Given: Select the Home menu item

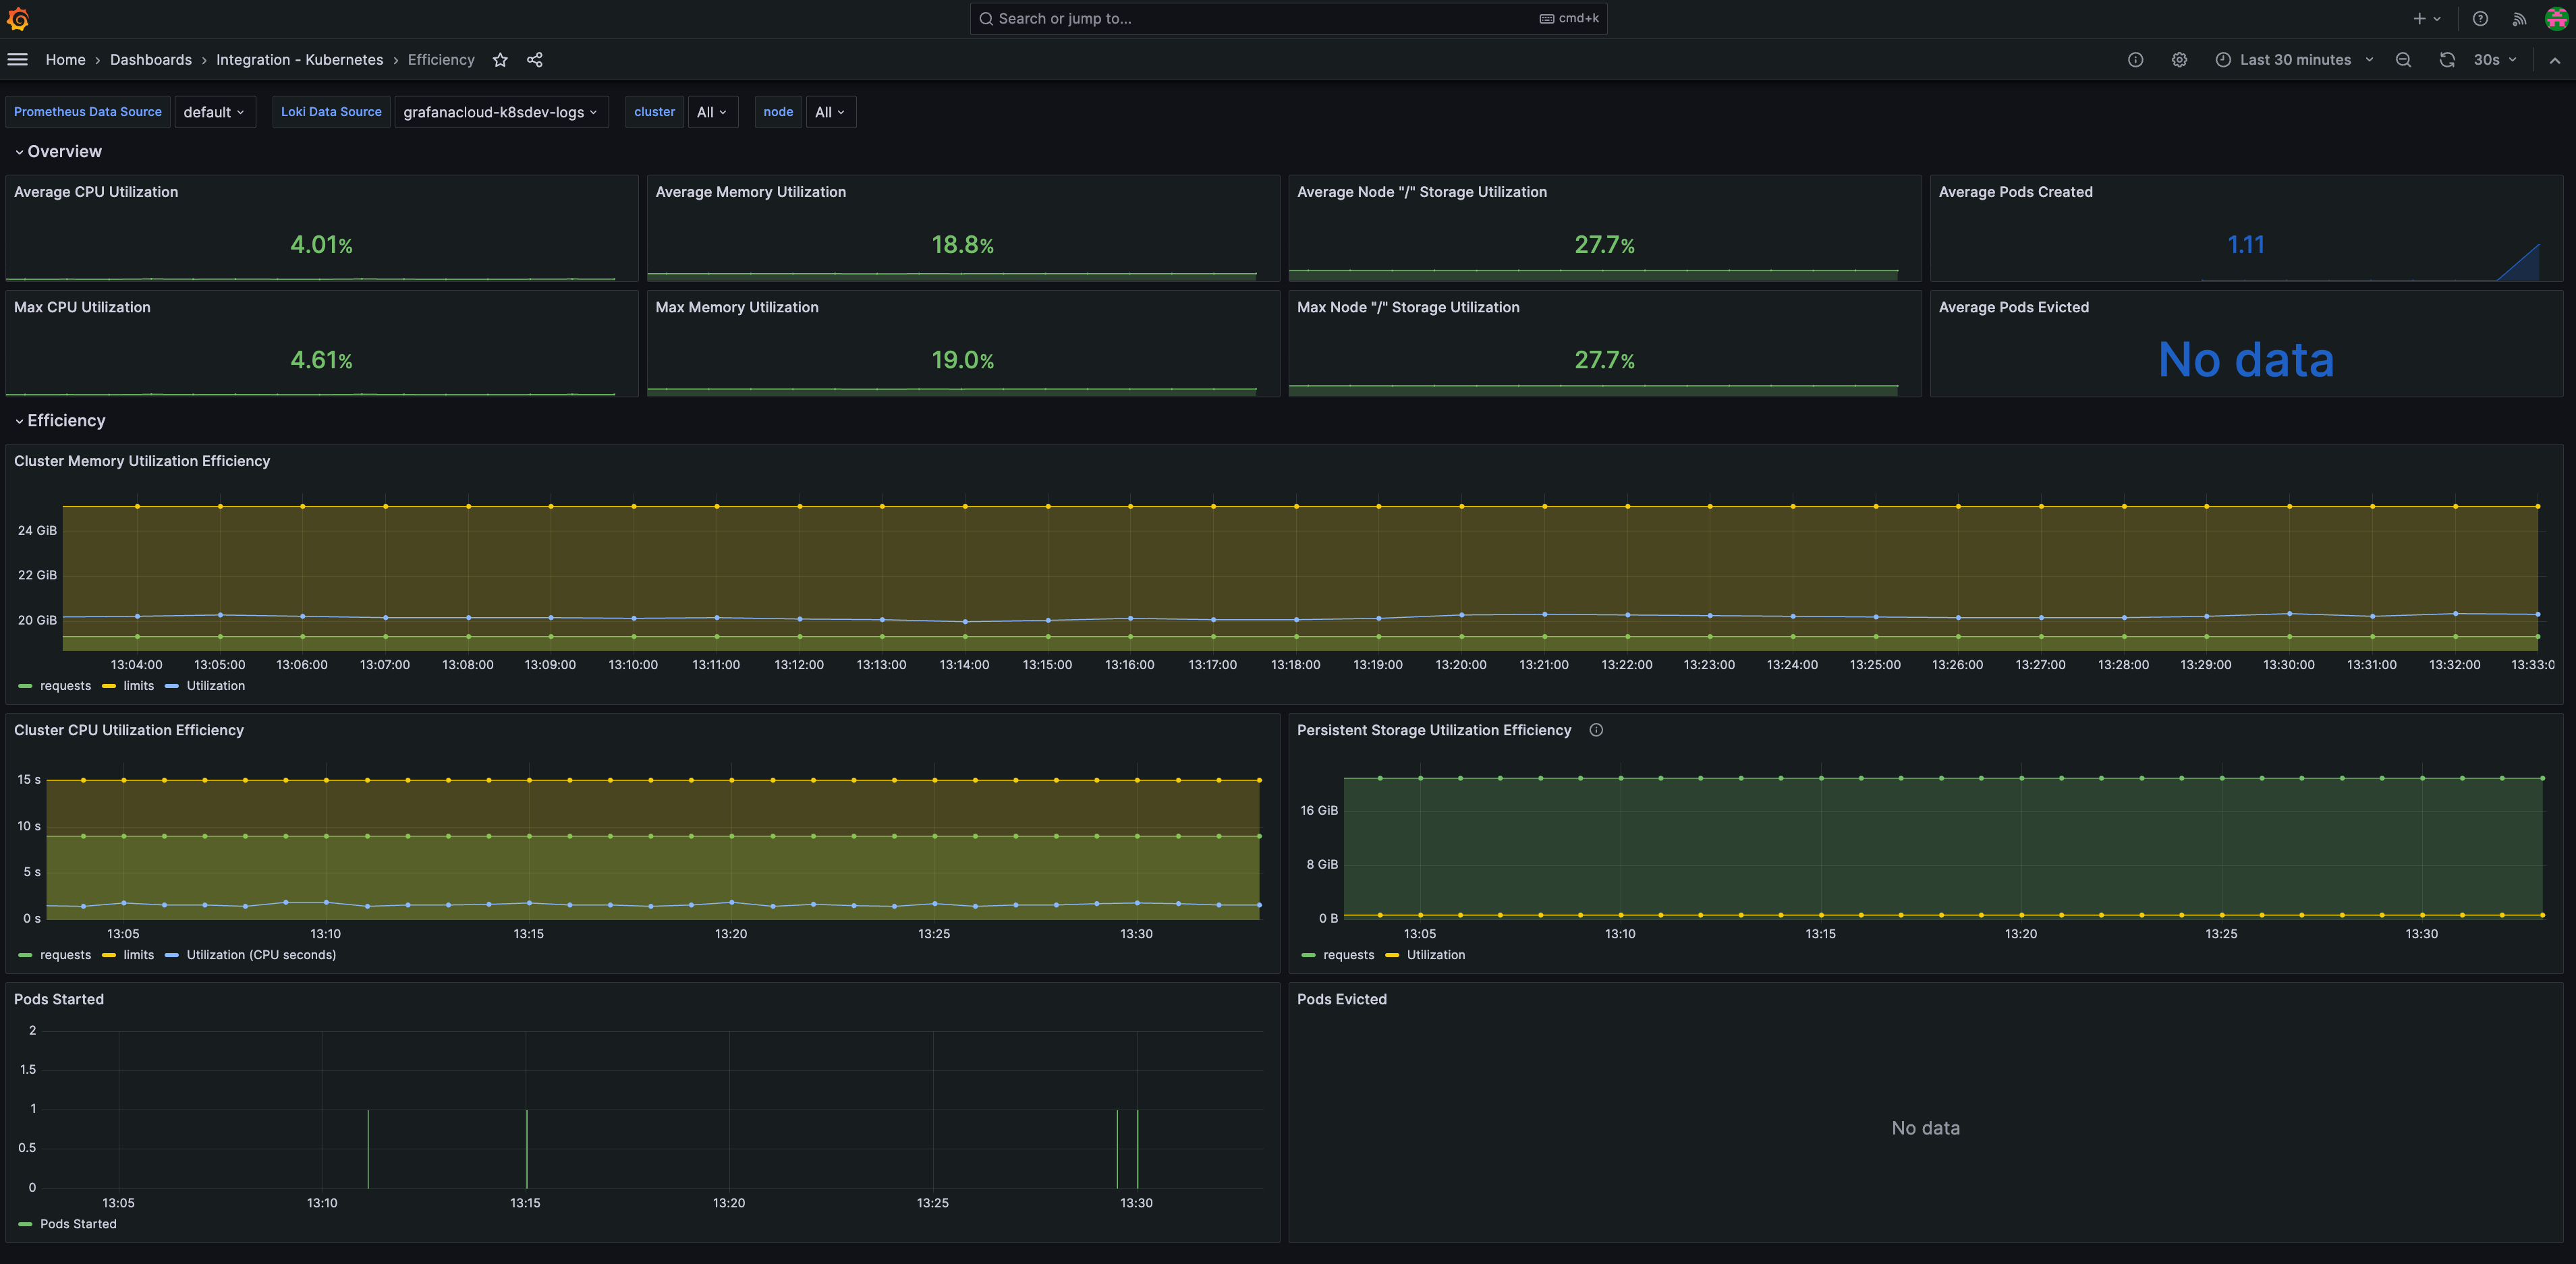Looking at the screenshot, I should click(64, 59).
